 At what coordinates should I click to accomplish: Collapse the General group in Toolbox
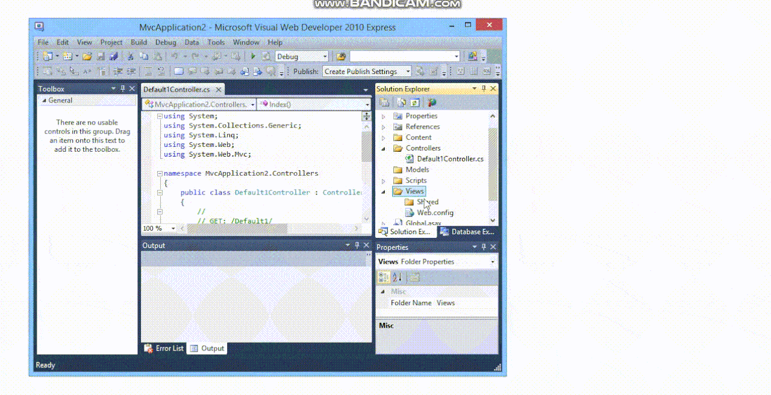click(x=43, y=101)
